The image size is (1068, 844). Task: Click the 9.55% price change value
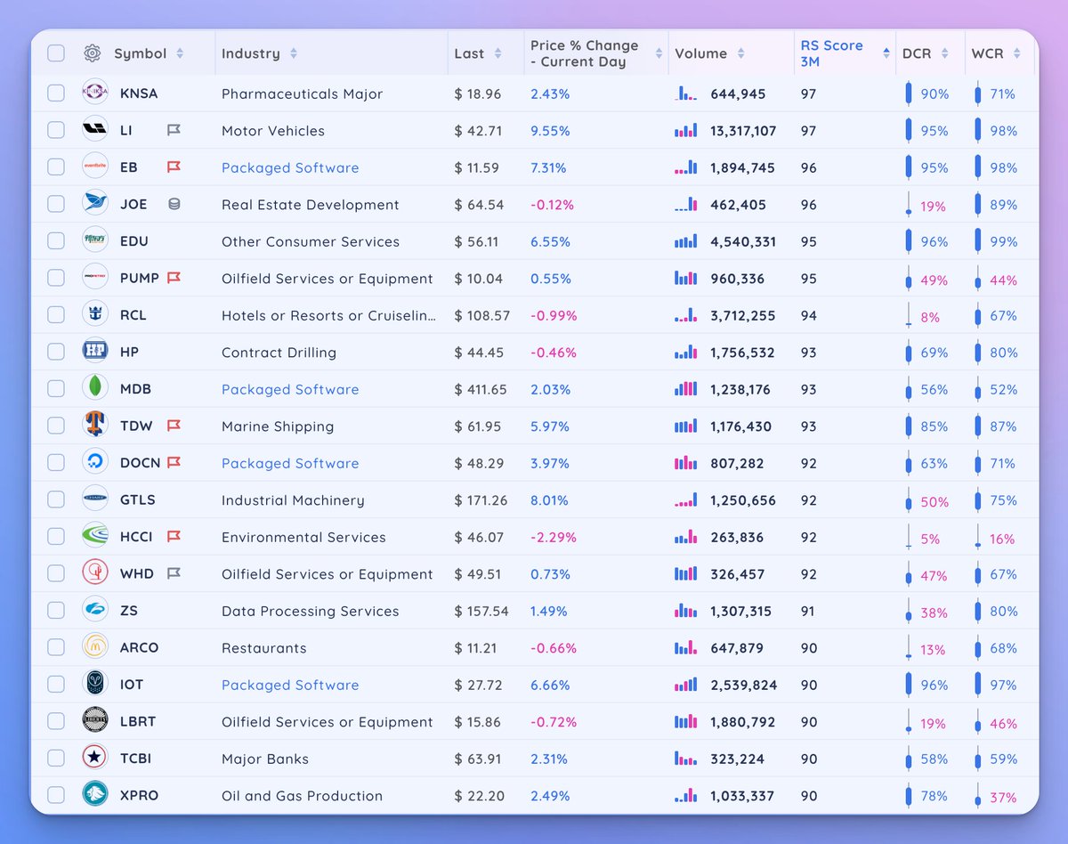(550, 131)
